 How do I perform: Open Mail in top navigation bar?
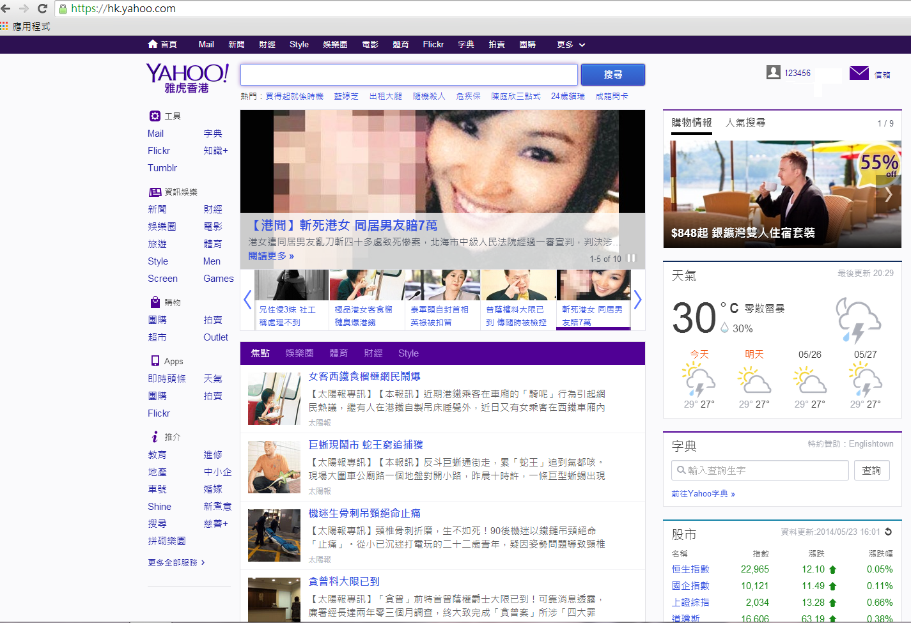coord(206,44)
